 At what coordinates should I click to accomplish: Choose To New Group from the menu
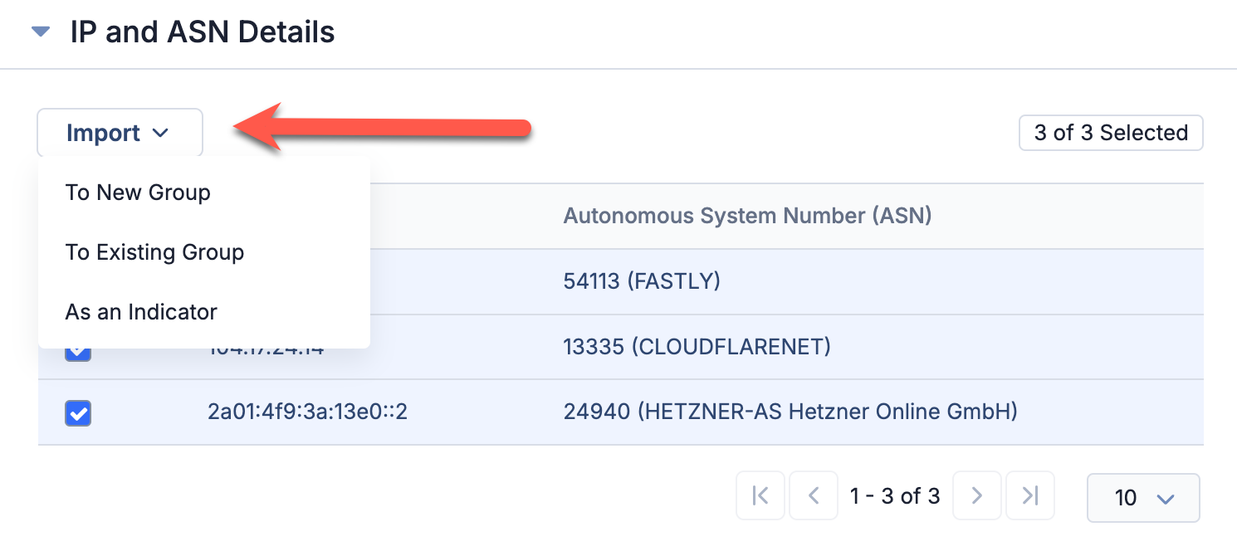click(138, 193)
